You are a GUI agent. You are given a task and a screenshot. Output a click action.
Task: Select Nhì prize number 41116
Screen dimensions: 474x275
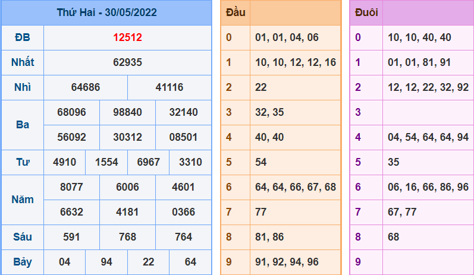(169, 87)
